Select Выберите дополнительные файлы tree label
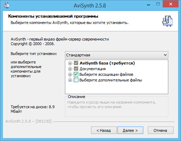The width and height of the screenshot is (181, 141). click(x=111, y=80)
